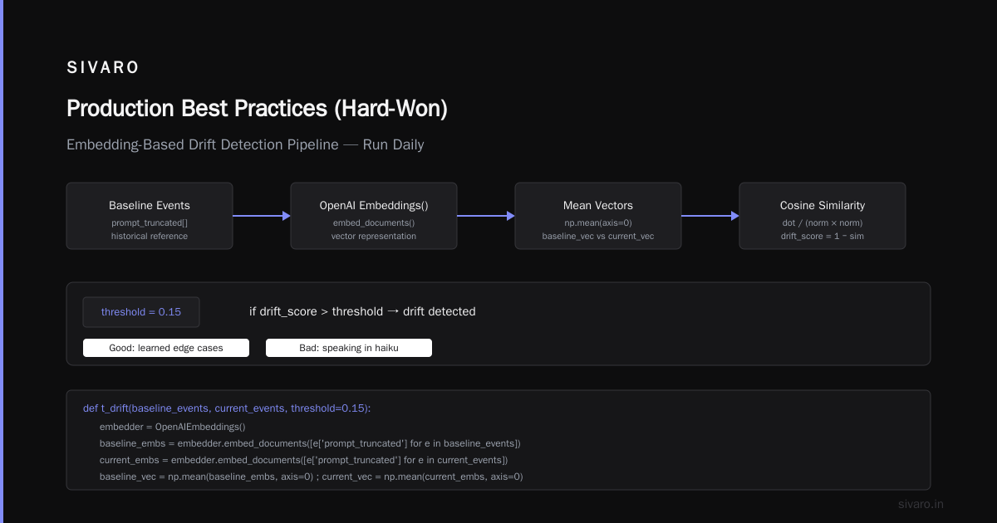The image size is (997, 523).
Task: Click the Embedding-Based Drift Detection Pipeline subtitle
Action: 245,144
